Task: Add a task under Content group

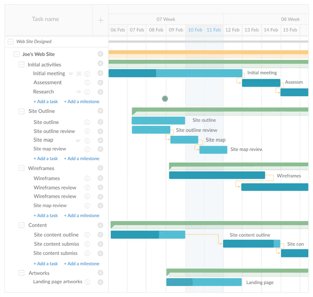Action: click(x=46, y=264)
